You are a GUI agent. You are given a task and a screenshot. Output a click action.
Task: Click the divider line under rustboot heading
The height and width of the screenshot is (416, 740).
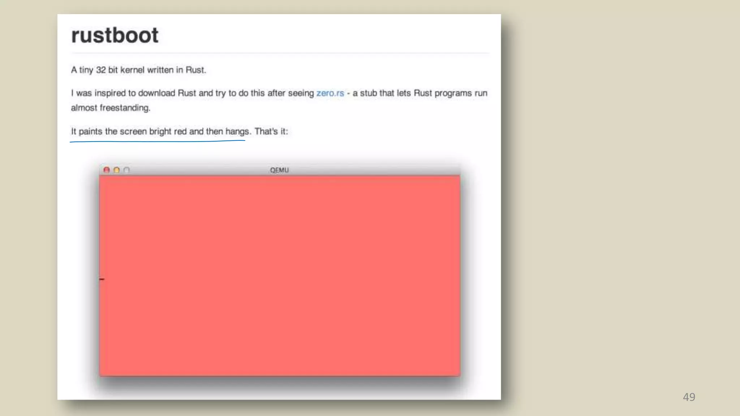[x=280, y=53]
